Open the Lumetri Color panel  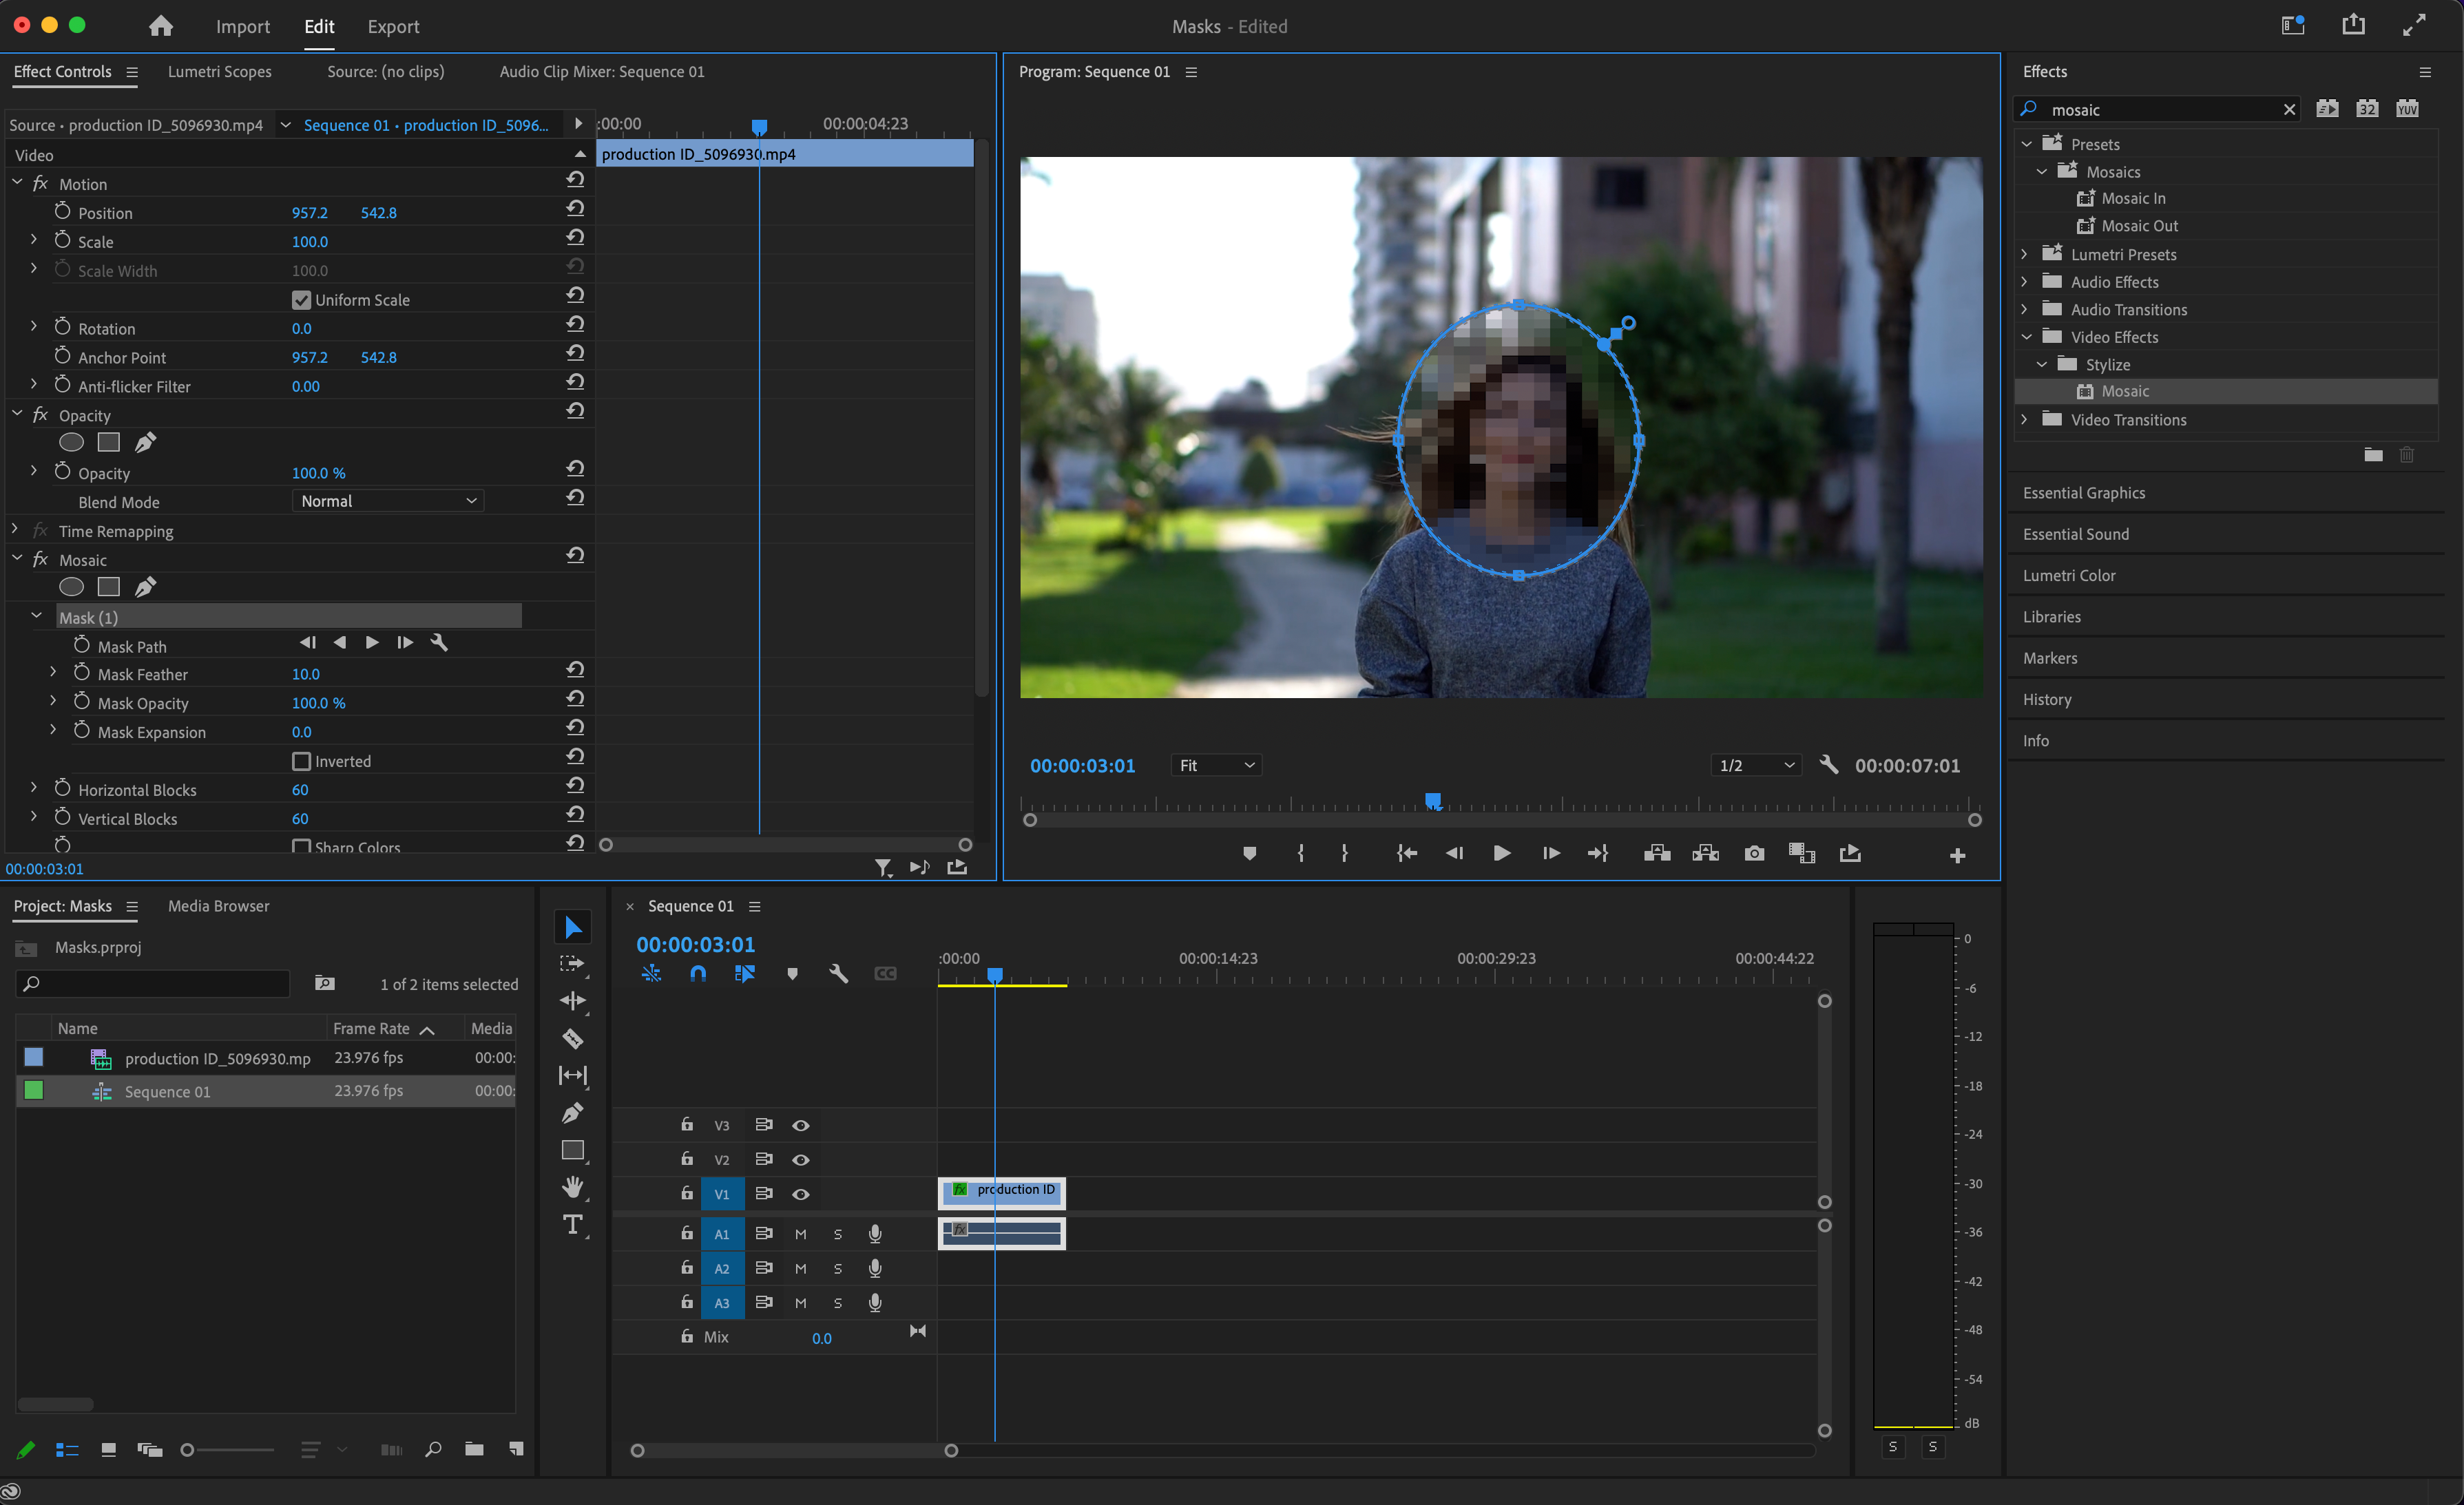point(2068,576)
